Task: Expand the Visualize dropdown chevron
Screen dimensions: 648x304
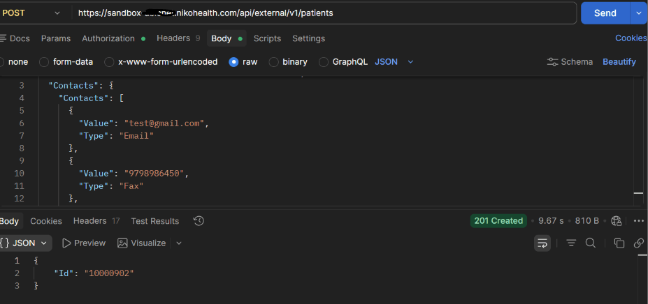Action: (179, 243)
